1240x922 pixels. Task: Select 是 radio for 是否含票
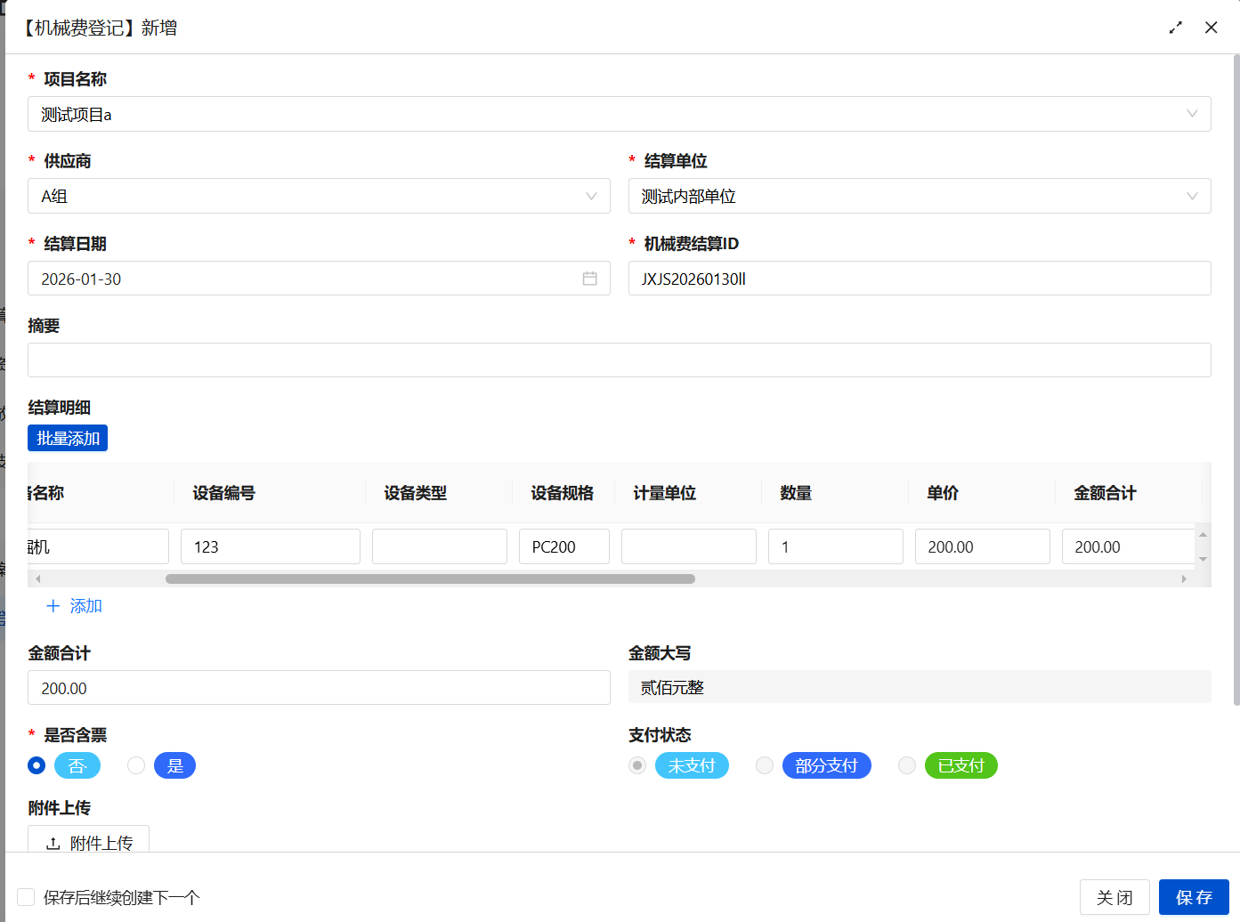pyautogui.click(x=136, y=765)
